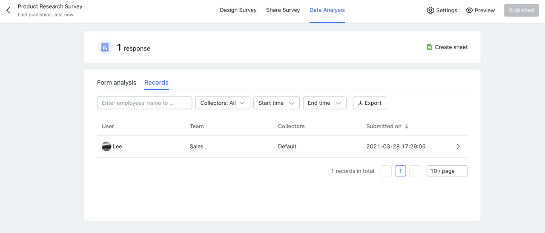Go back using the left arrow
The height and width of the screenshot is (233, 545).
8,10
